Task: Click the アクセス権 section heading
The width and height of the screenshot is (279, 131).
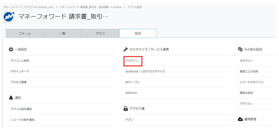Action: (x=137, y=108)
